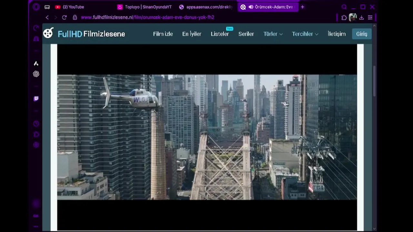Viewport: 413px width, 232px height.
Task: Switch to the Topluyo SinanOyundaYT tab
Action: (145, 7)
